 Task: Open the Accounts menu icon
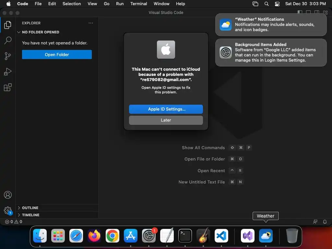tap(8, 195)
